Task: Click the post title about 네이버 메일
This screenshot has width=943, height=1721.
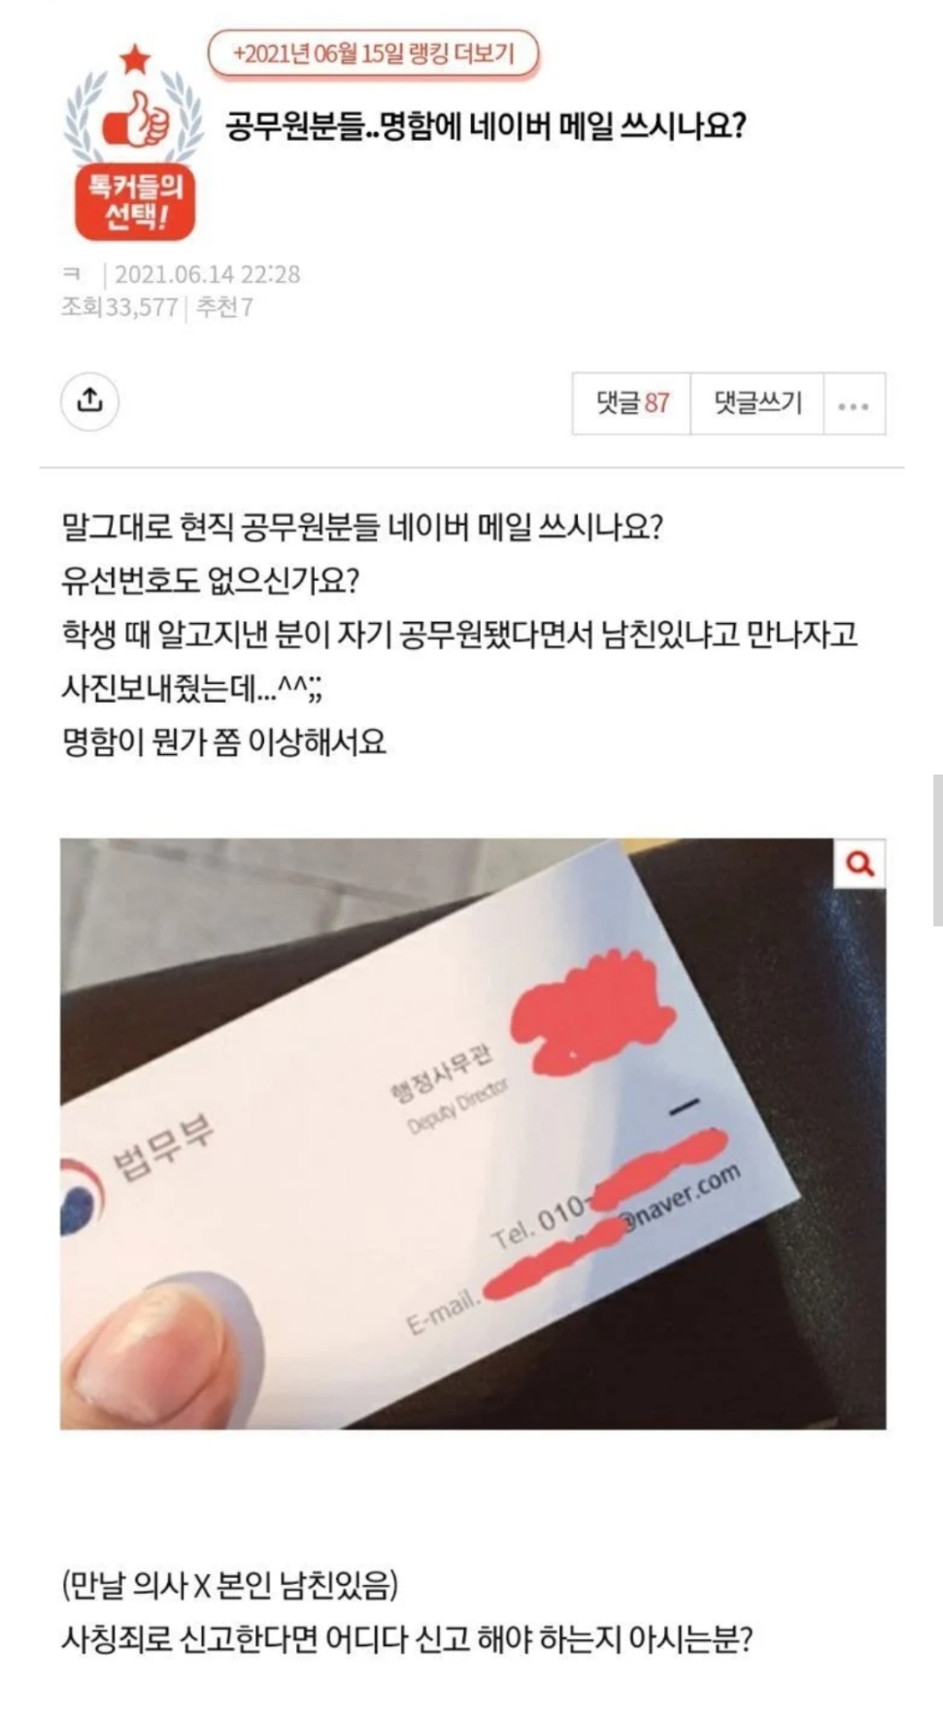Action: pos(486,126)
